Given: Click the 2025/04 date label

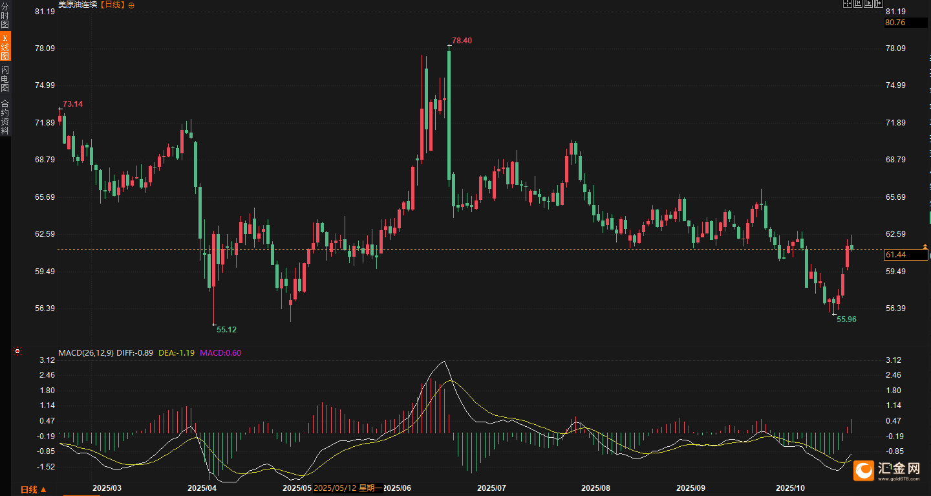Looking at the screenshot, I should tap(202, 488).
